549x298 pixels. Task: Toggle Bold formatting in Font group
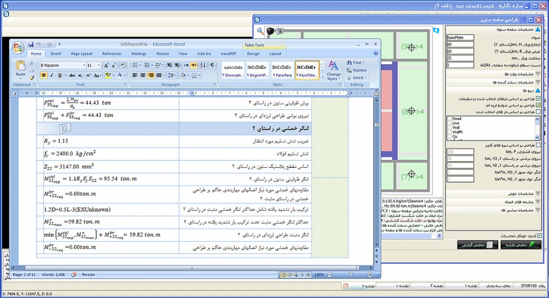click(44, 76)
